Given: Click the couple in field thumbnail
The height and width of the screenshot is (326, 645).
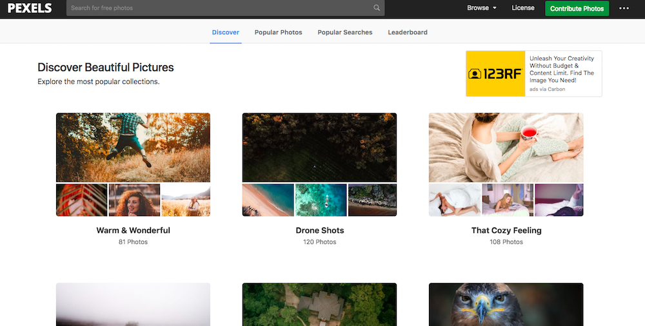Looking at the screenshot, I should [x=186, y=200].
